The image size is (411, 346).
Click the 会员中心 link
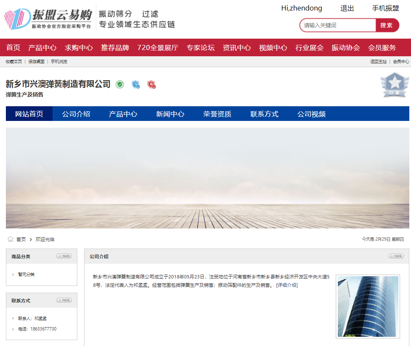pyautogui.click(x=401, y=62)
